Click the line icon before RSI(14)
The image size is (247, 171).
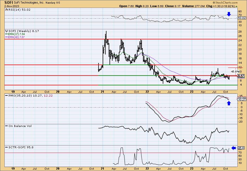pyautogui.click(x=6, y=10)
